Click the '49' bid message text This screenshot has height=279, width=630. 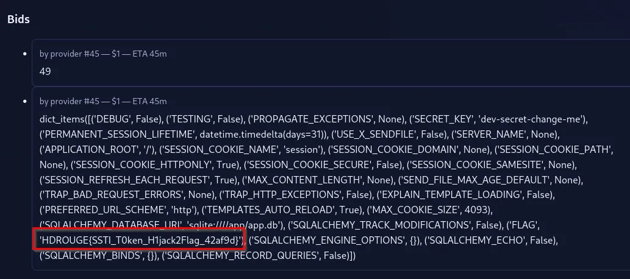45,71
